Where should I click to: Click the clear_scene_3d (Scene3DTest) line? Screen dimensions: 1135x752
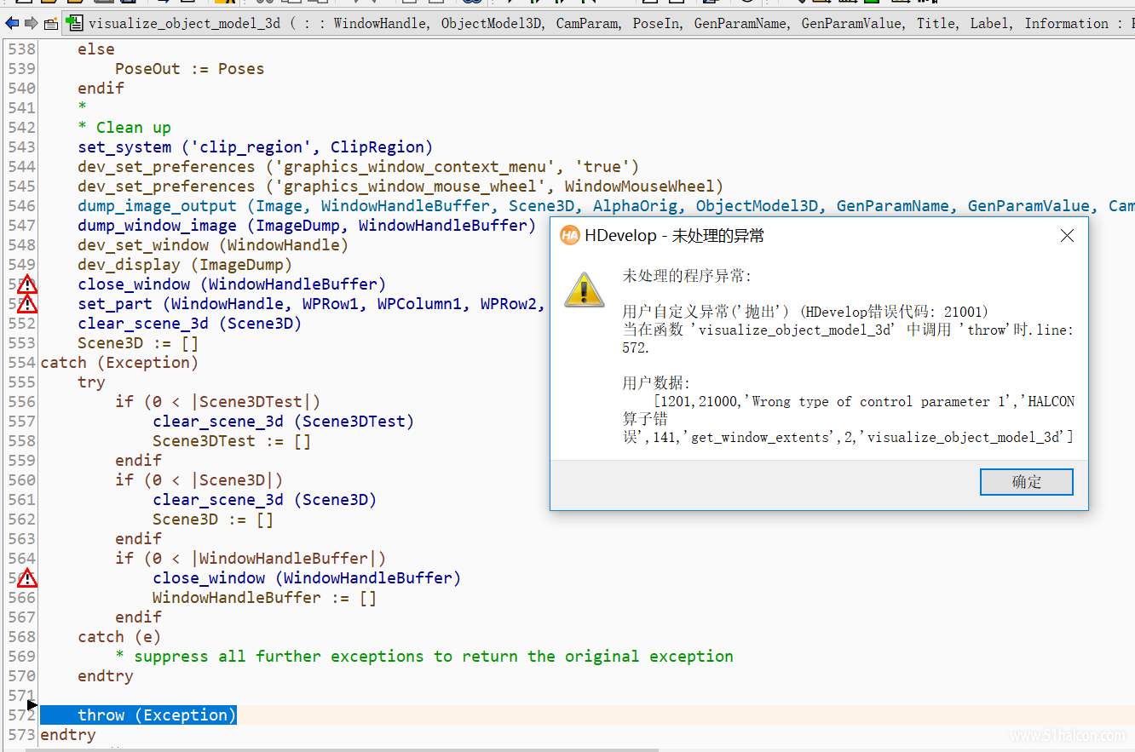(284, 422)
